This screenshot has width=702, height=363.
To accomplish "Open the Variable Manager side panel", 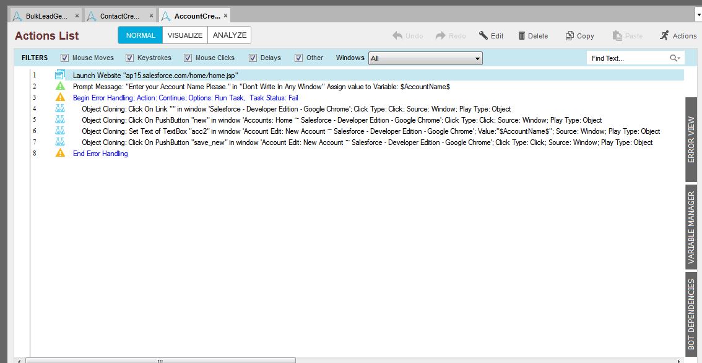I will 691,227.
